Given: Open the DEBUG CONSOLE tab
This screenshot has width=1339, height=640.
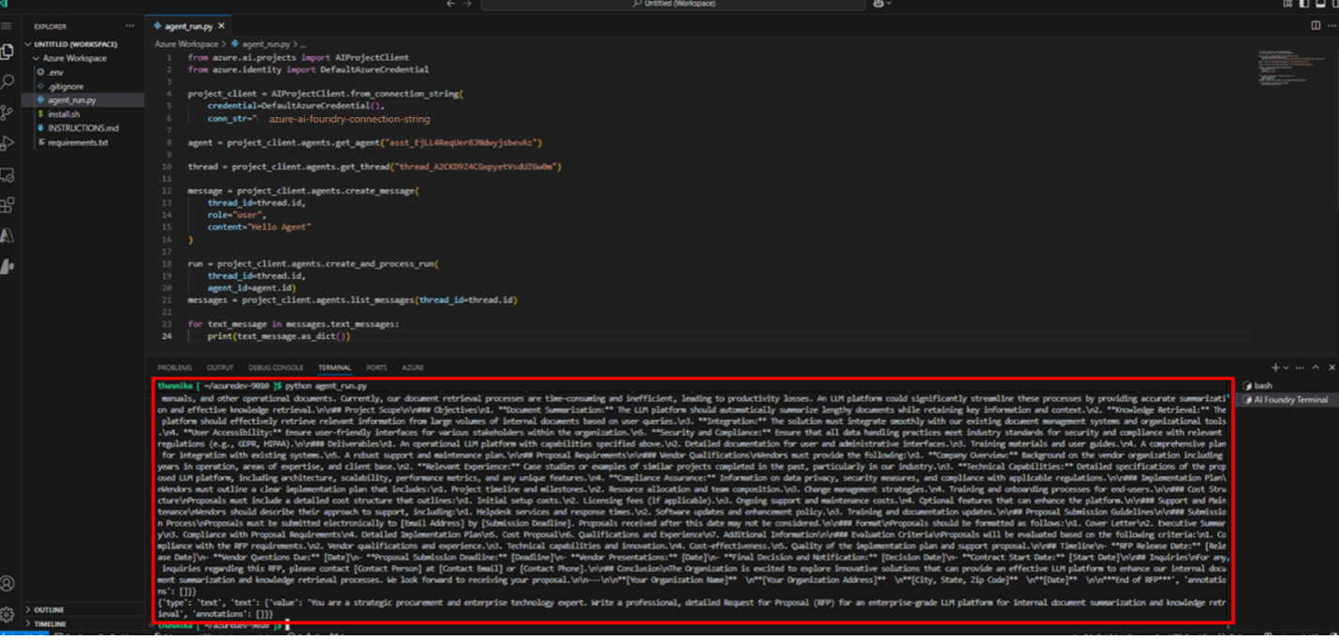Looking at the screenshot, I should 276,368.
